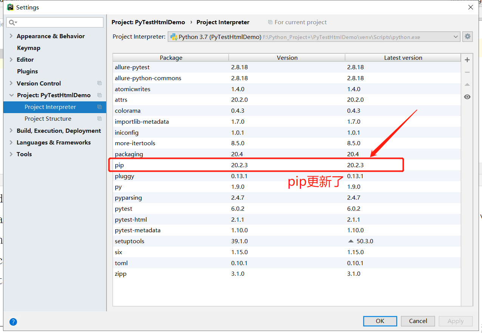This screenshot has height=334, width=482.
Task: Click the settings search field
Action: (x=55, y=23)
